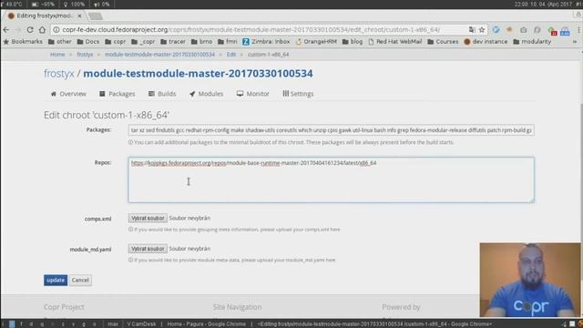Click the module-testmodule-master breadcrumb link
Screen dimensions: 583x328
(160, 55)
